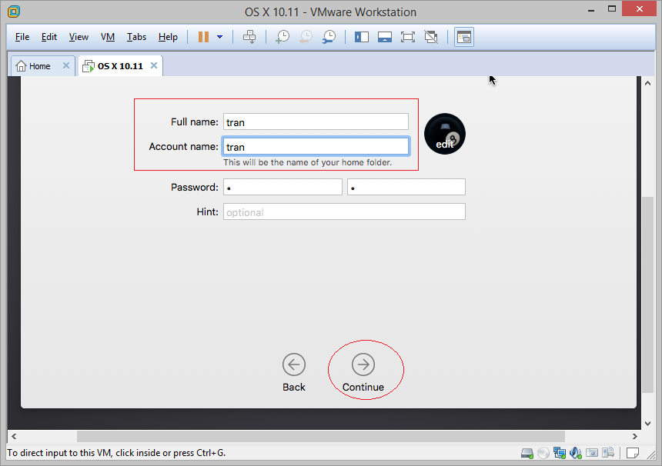This screenshot has height=466, width=662.
Task: Toggle thumbnail bar view icon
Action: [385, 37]
